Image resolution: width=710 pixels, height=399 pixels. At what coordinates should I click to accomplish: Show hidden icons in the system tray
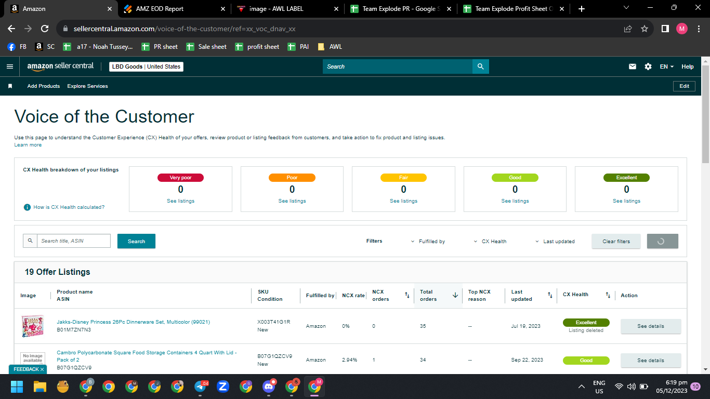[582, 387]
